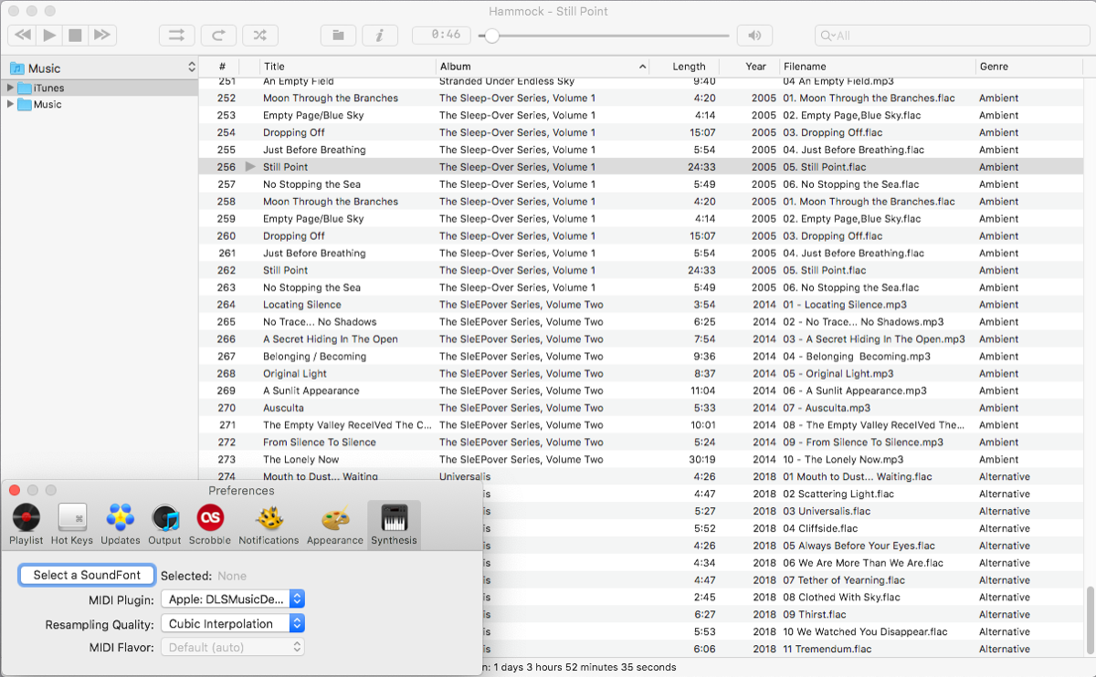This screenshot has height=677, width=1096.
Task: Expand the iTunes folder in sidebar
Action: 11,88
